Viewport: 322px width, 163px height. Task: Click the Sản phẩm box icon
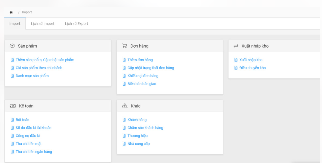12,46
